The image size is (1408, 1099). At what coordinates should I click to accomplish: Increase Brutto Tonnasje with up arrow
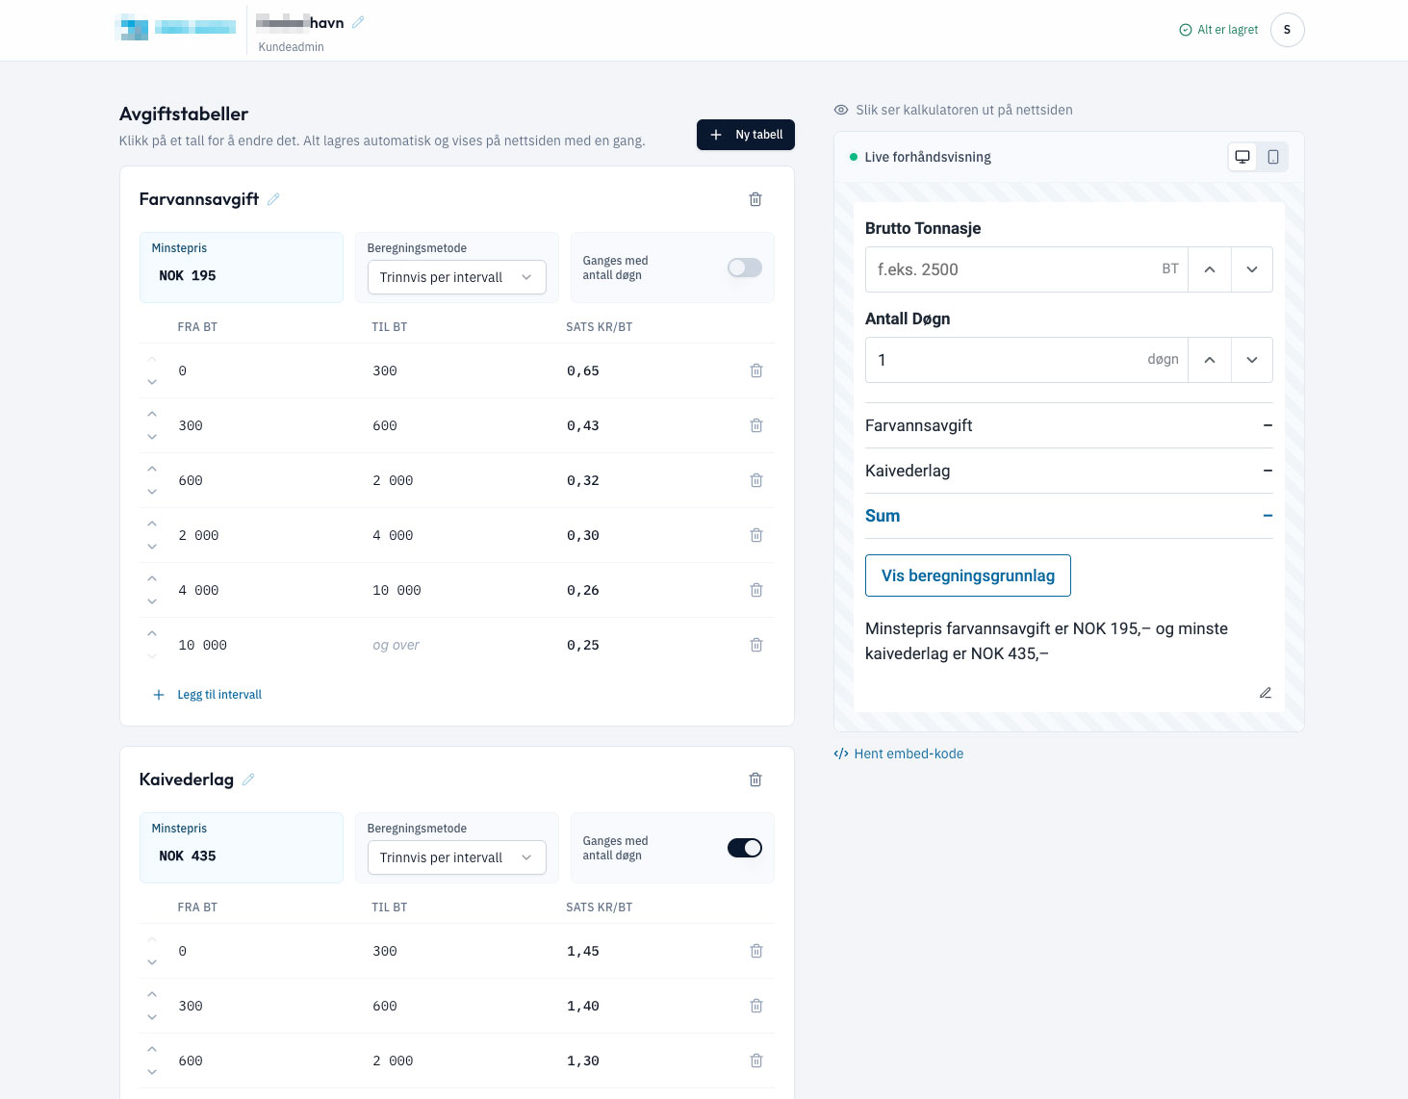[x=1210, y=269]
